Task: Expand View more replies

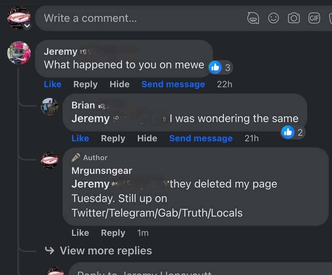Action: (x=99, y=251)
